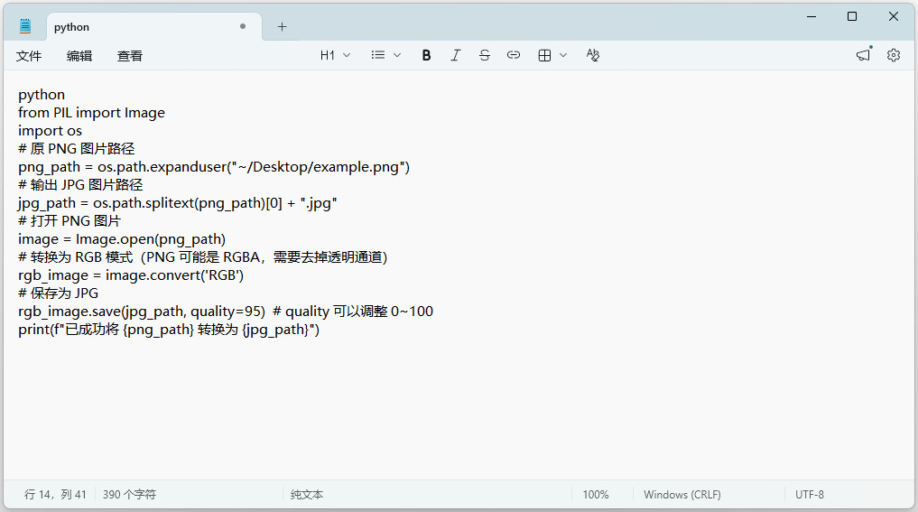
Task: Click the print 已成功将 line
Action: pyautogui.click(x=169, y=330)
